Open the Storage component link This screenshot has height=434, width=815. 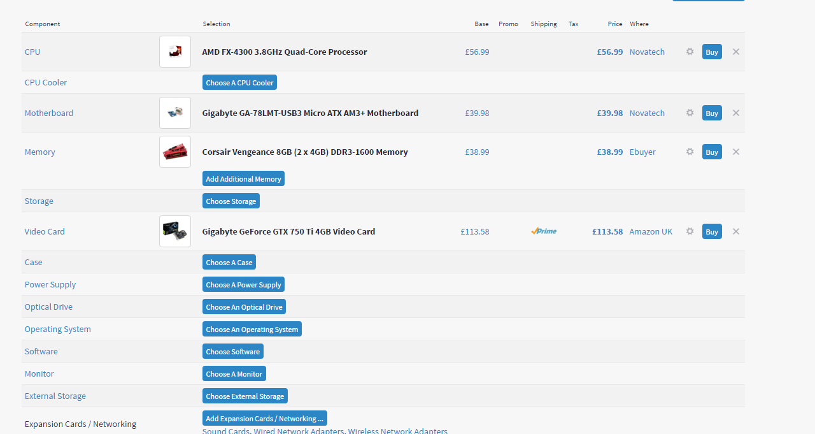(x=39, y=201)
